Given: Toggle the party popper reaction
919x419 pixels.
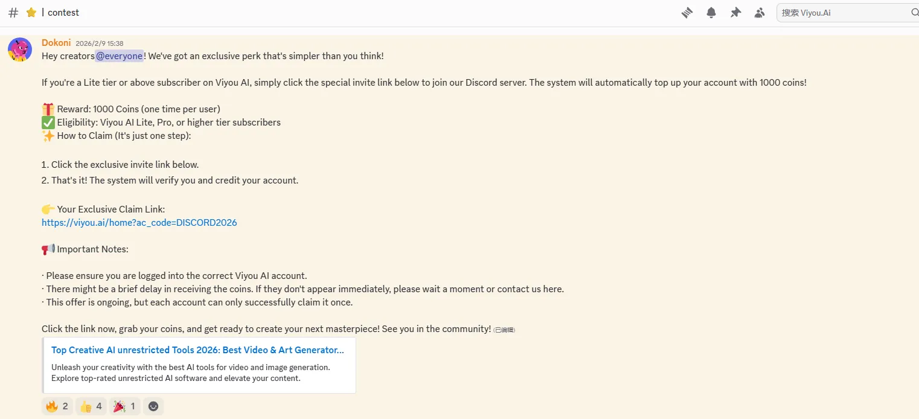Looking at the screenshot, I should tap(125, 406).
